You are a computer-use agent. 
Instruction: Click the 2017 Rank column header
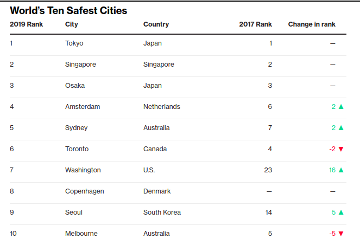255,24
